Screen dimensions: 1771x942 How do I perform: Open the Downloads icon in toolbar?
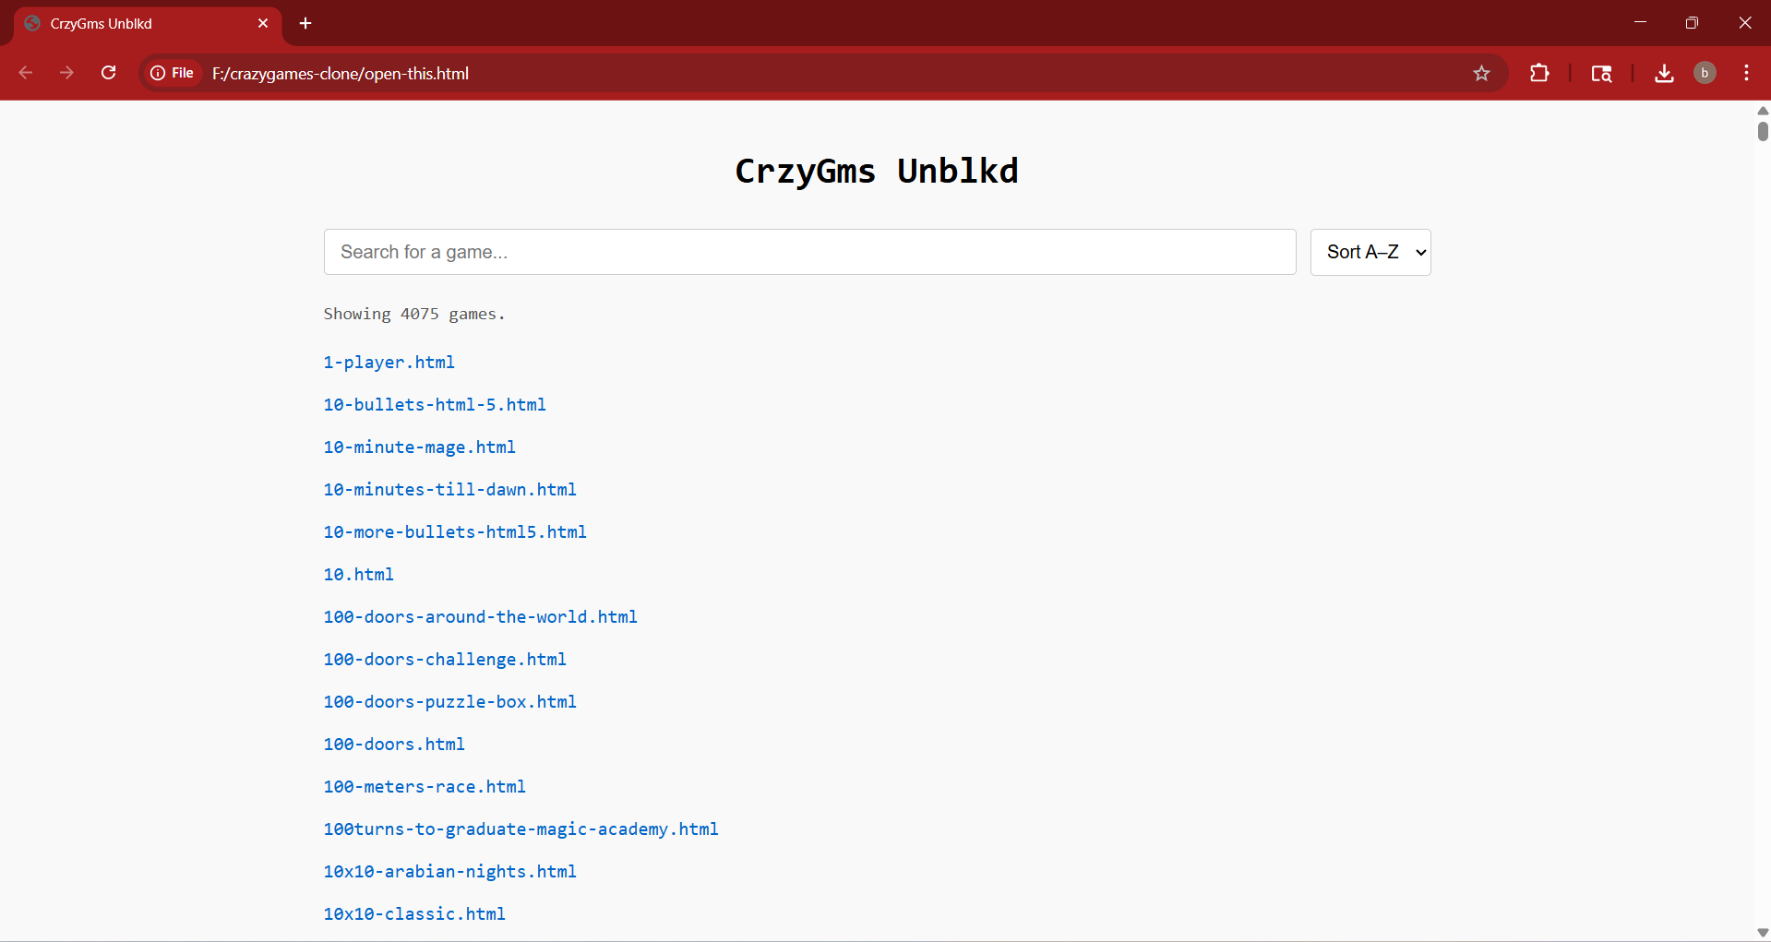[x=1664, y=73]
